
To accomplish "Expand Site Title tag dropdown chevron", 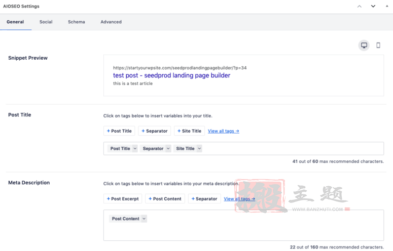I will point(199,148).
